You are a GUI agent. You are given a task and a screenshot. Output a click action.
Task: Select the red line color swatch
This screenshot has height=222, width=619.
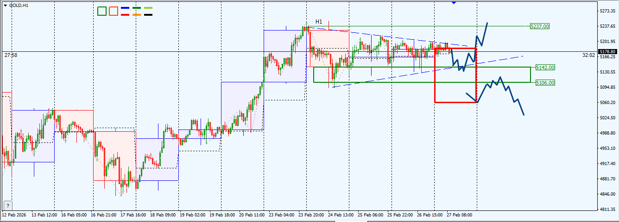125,14
